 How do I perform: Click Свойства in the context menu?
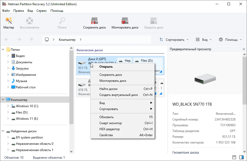click(106, 135)
